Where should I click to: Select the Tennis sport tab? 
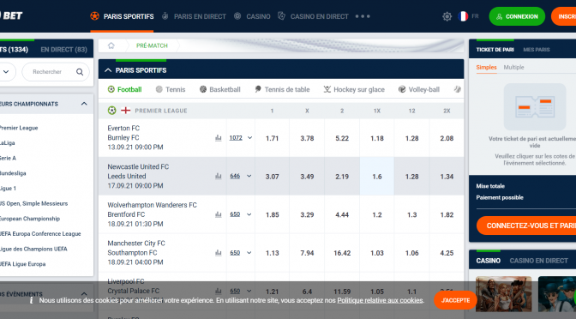click(x=171, y=89)
